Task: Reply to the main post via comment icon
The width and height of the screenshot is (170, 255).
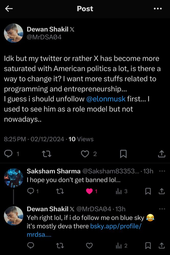Action: (x=9, y=154)
